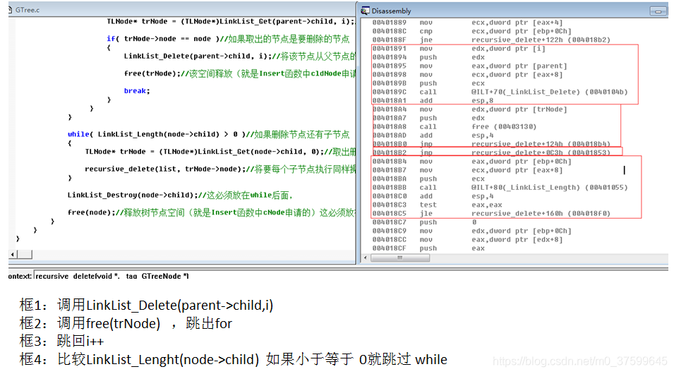Click the jle row at 004018C5
The height and width of the screenshot is (374, 674).
click(x=491, y=213)
